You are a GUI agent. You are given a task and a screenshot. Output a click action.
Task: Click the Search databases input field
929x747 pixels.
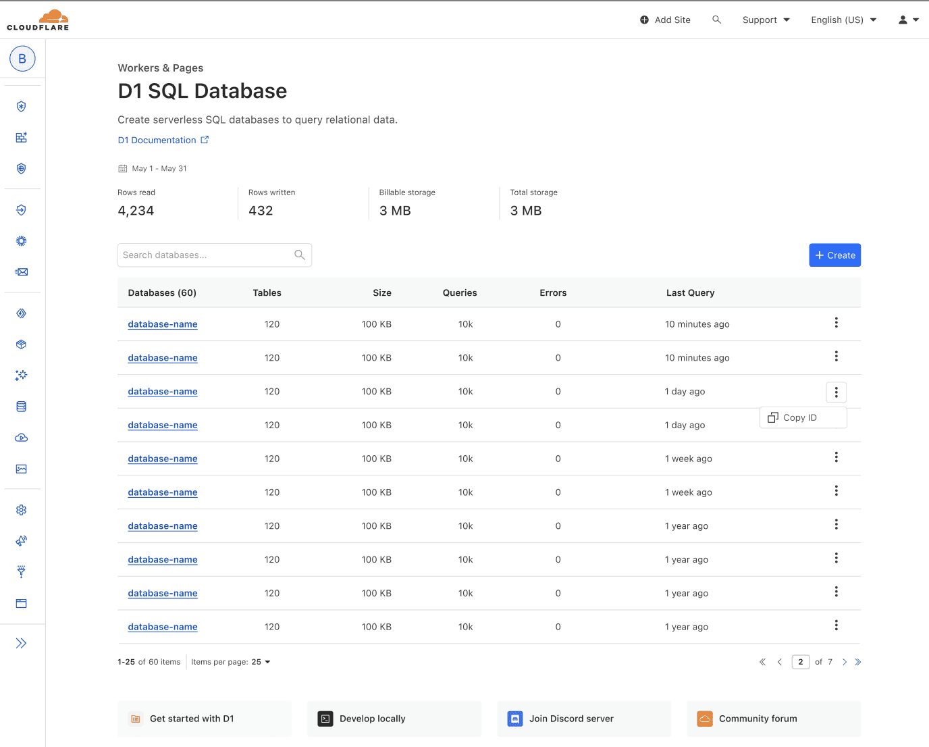point(215,255)
